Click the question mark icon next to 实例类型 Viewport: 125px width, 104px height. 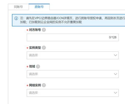(x=44, y=48)
